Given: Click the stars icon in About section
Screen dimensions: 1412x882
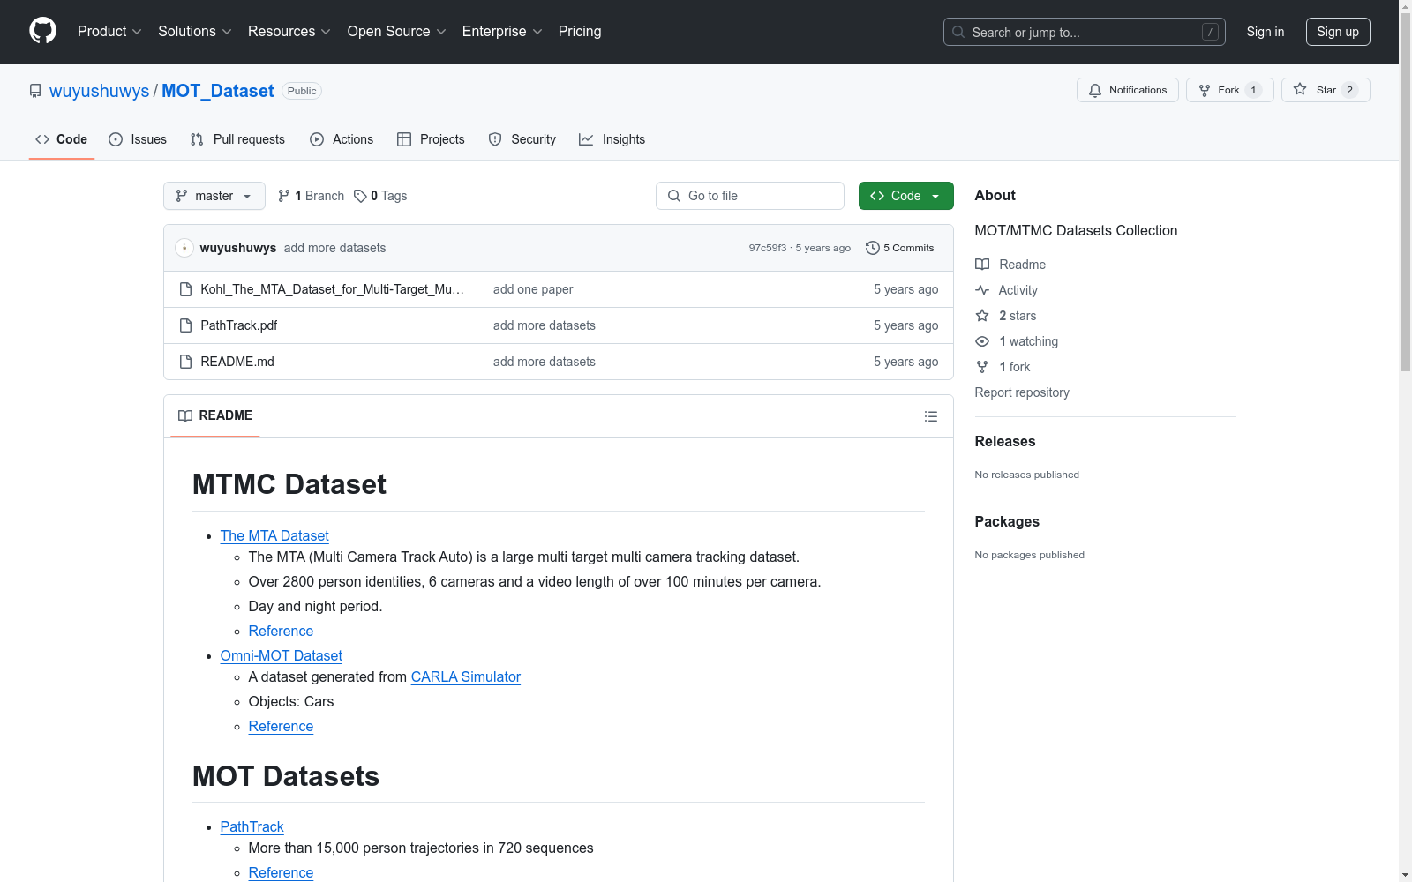Looking at the screenshot, I should tap(982, 316).
